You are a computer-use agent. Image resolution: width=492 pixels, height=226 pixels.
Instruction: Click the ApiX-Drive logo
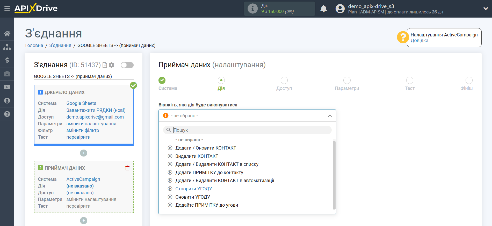point(36,8)
